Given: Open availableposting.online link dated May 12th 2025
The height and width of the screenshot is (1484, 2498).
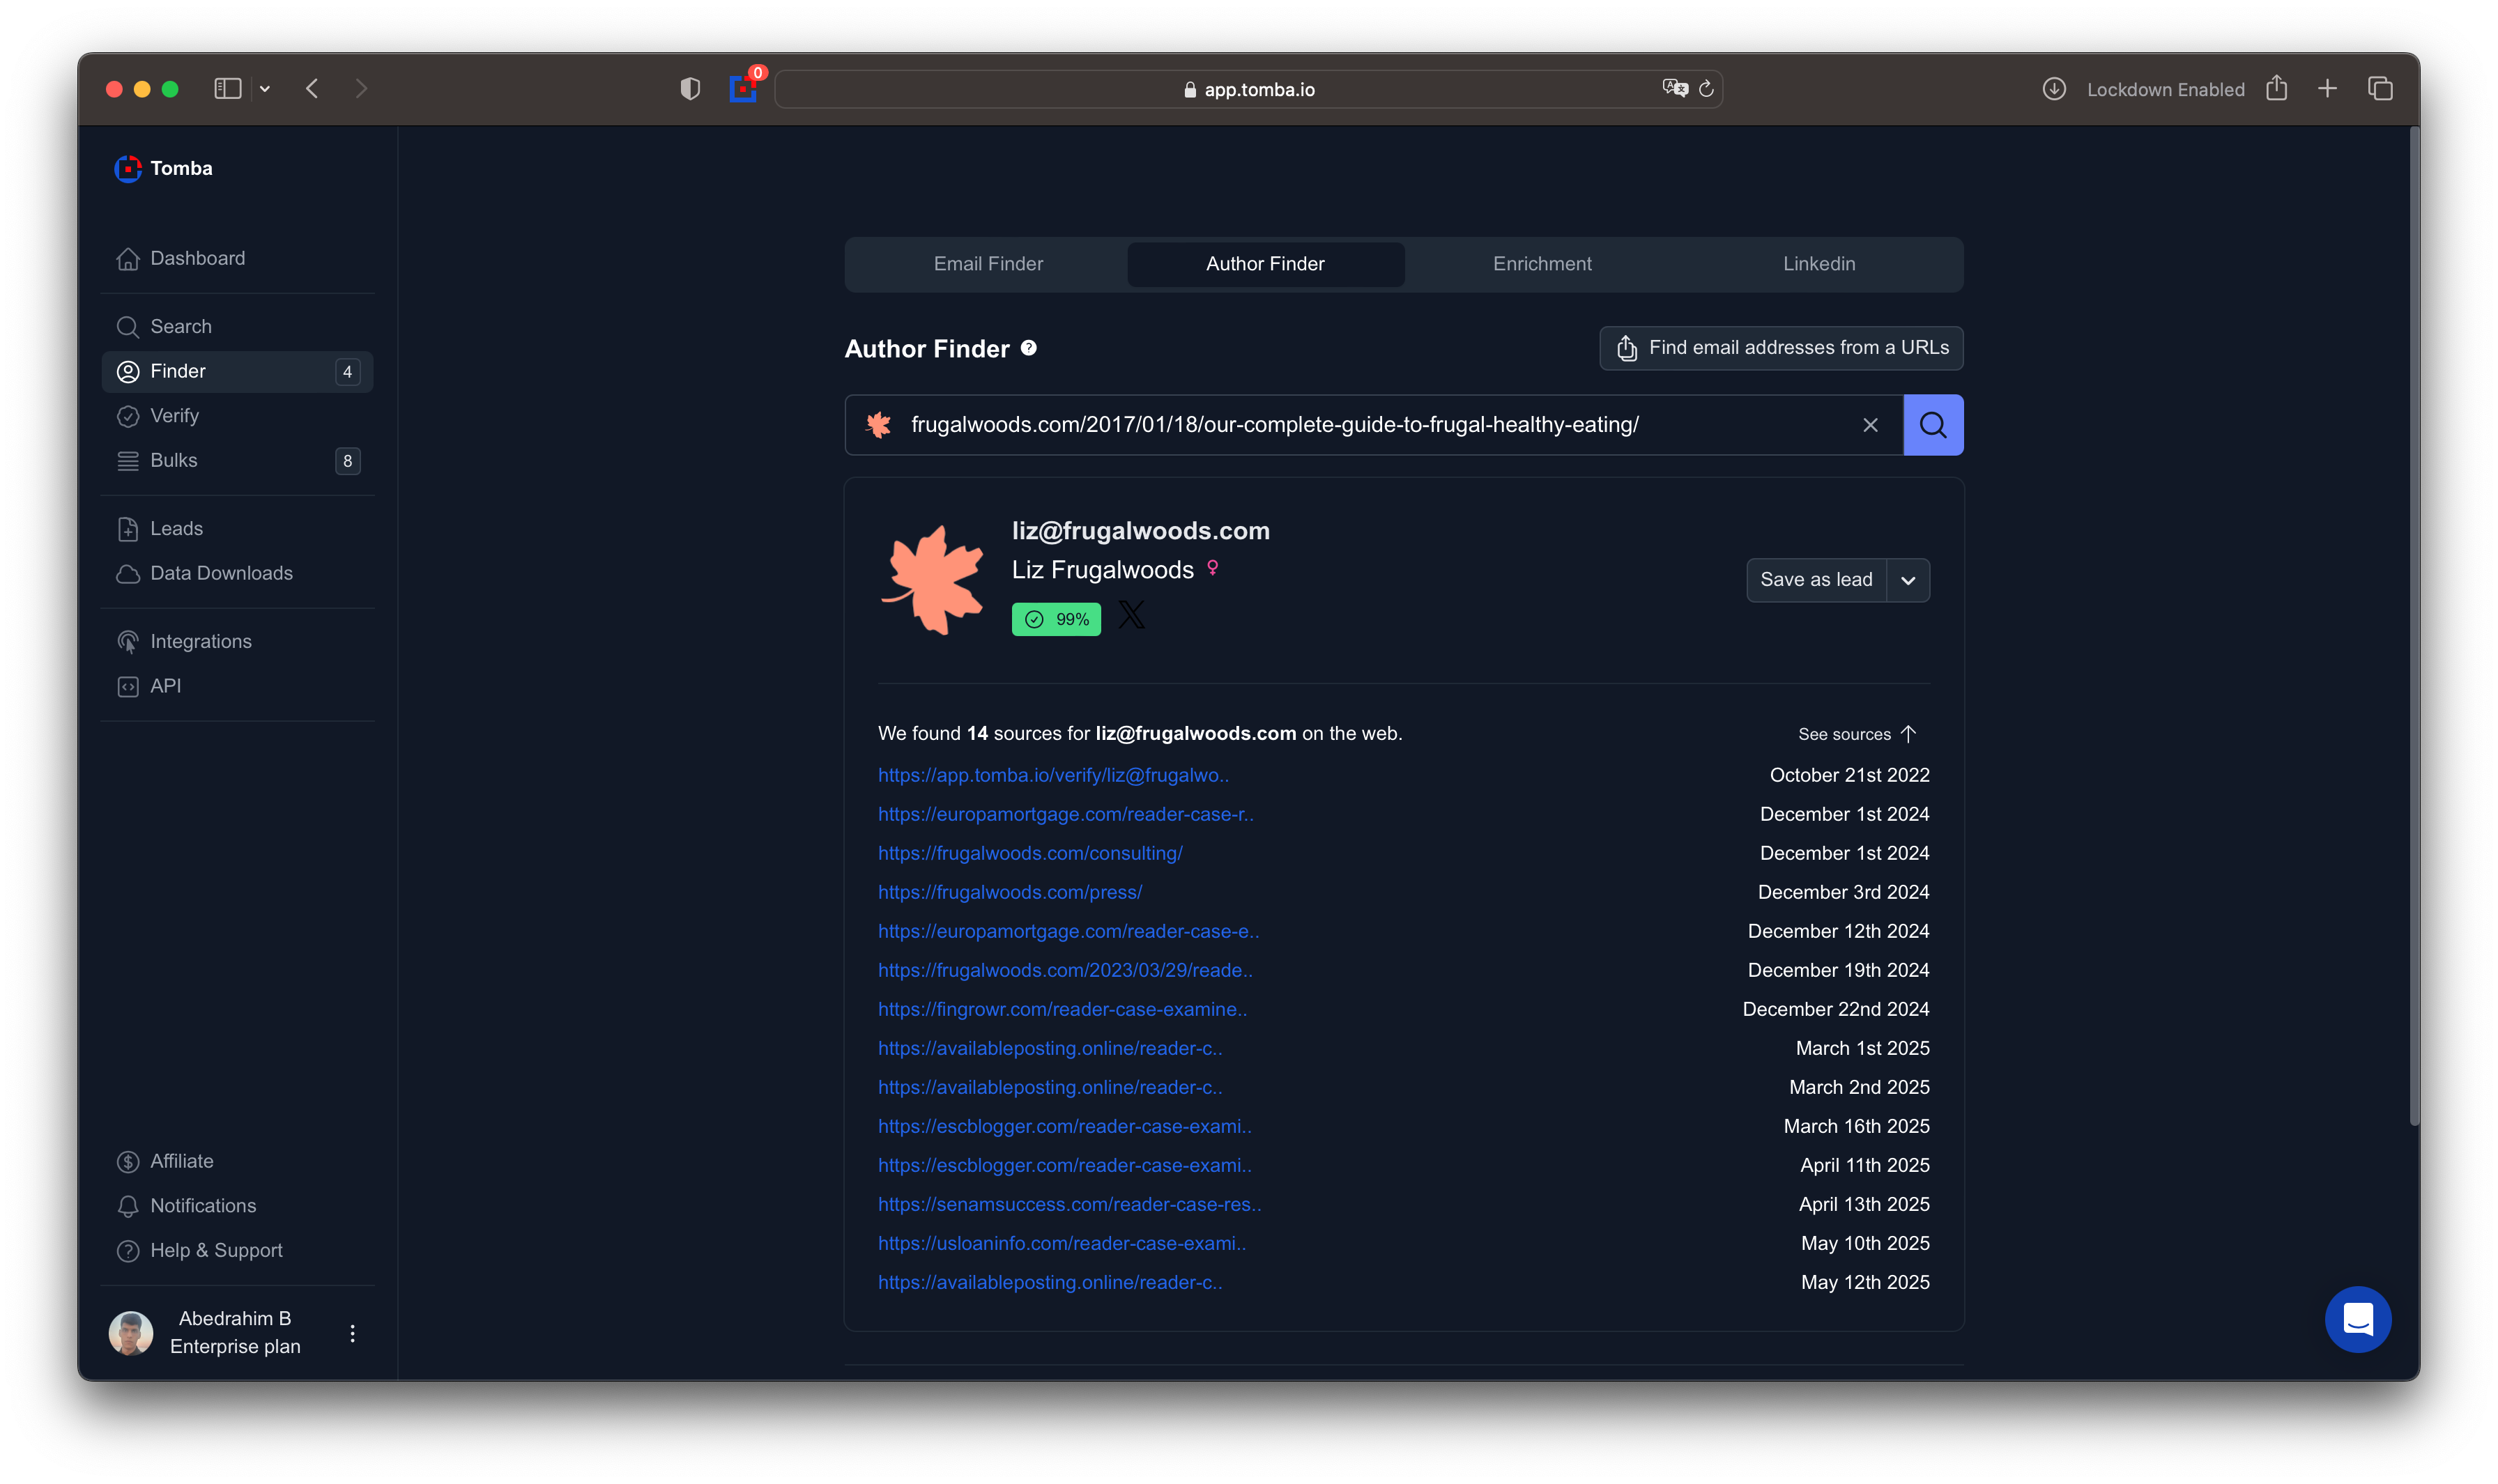Looking at the screenshot, I should coord(1050,1282).
